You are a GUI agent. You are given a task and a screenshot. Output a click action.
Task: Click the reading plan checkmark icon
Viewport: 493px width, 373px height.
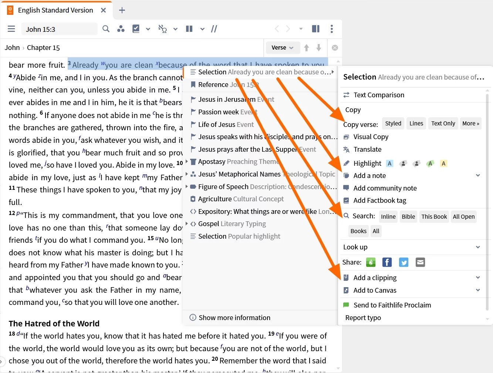click(136, 29)
